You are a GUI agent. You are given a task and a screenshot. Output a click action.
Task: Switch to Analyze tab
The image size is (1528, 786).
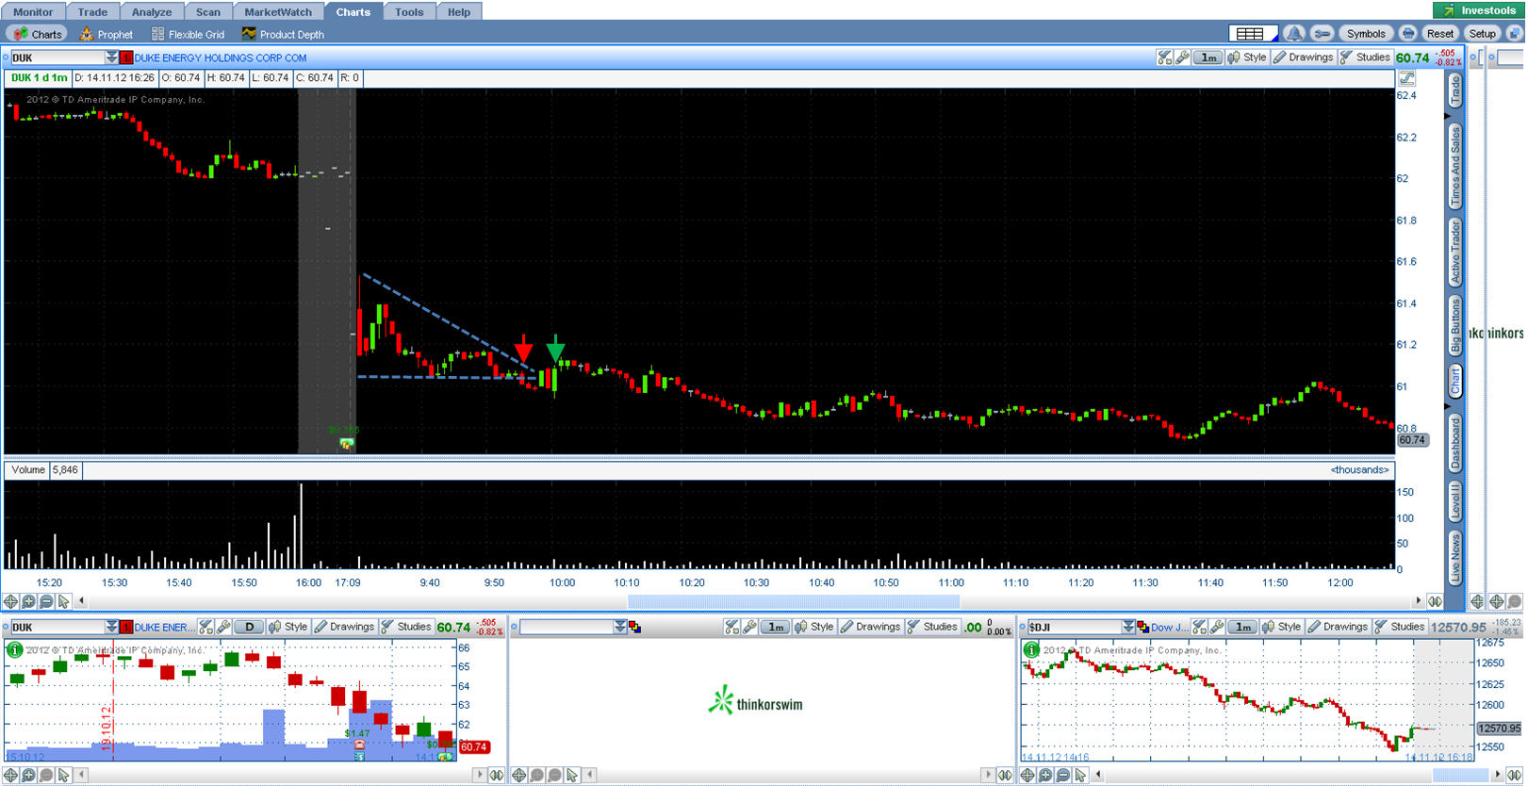tap(152, 11)
